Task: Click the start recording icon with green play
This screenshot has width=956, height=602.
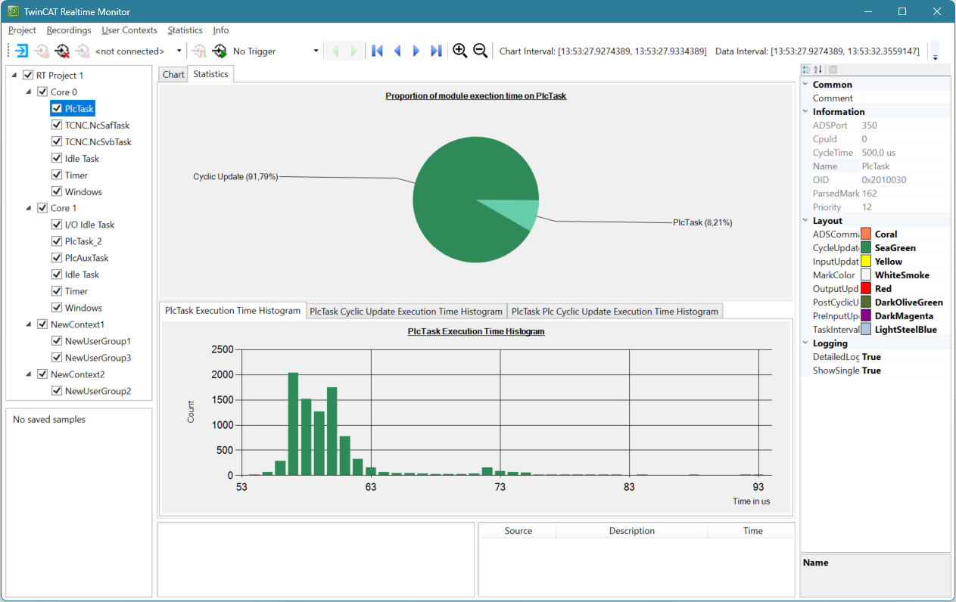Action: [220, 51]
